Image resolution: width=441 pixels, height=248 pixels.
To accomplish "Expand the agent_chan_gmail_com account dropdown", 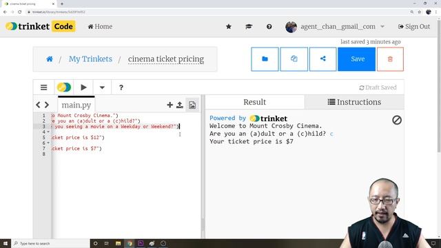I will pyautogui.click(x=382, y=26).
